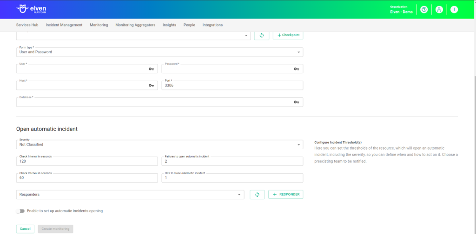Click the key icon in Password field

(x=296, y=69)
